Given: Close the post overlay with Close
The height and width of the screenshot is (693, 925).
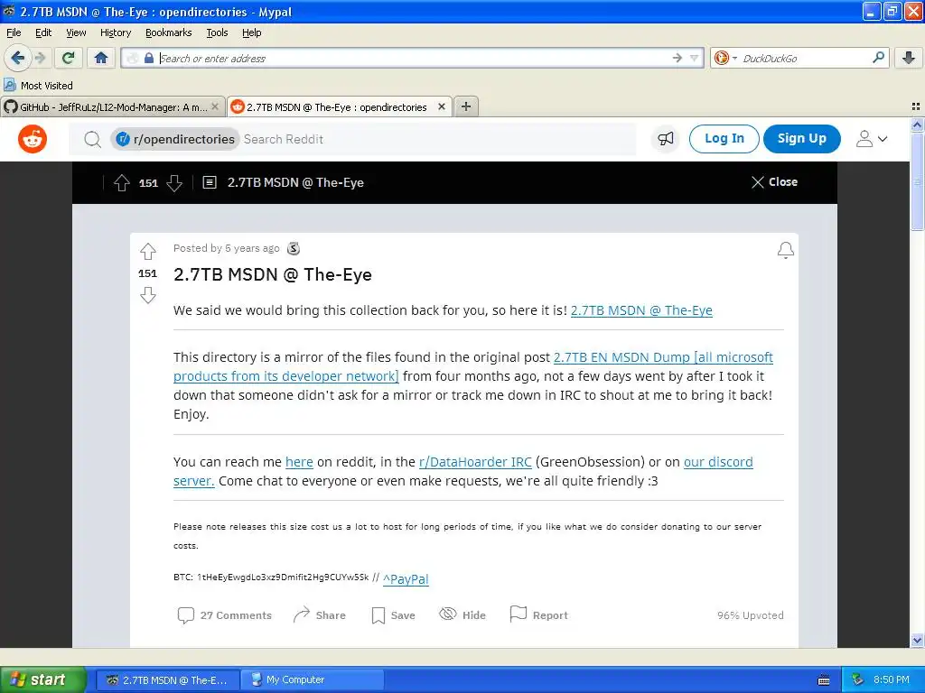Looking at the screenshot, I should click(774, 182).
